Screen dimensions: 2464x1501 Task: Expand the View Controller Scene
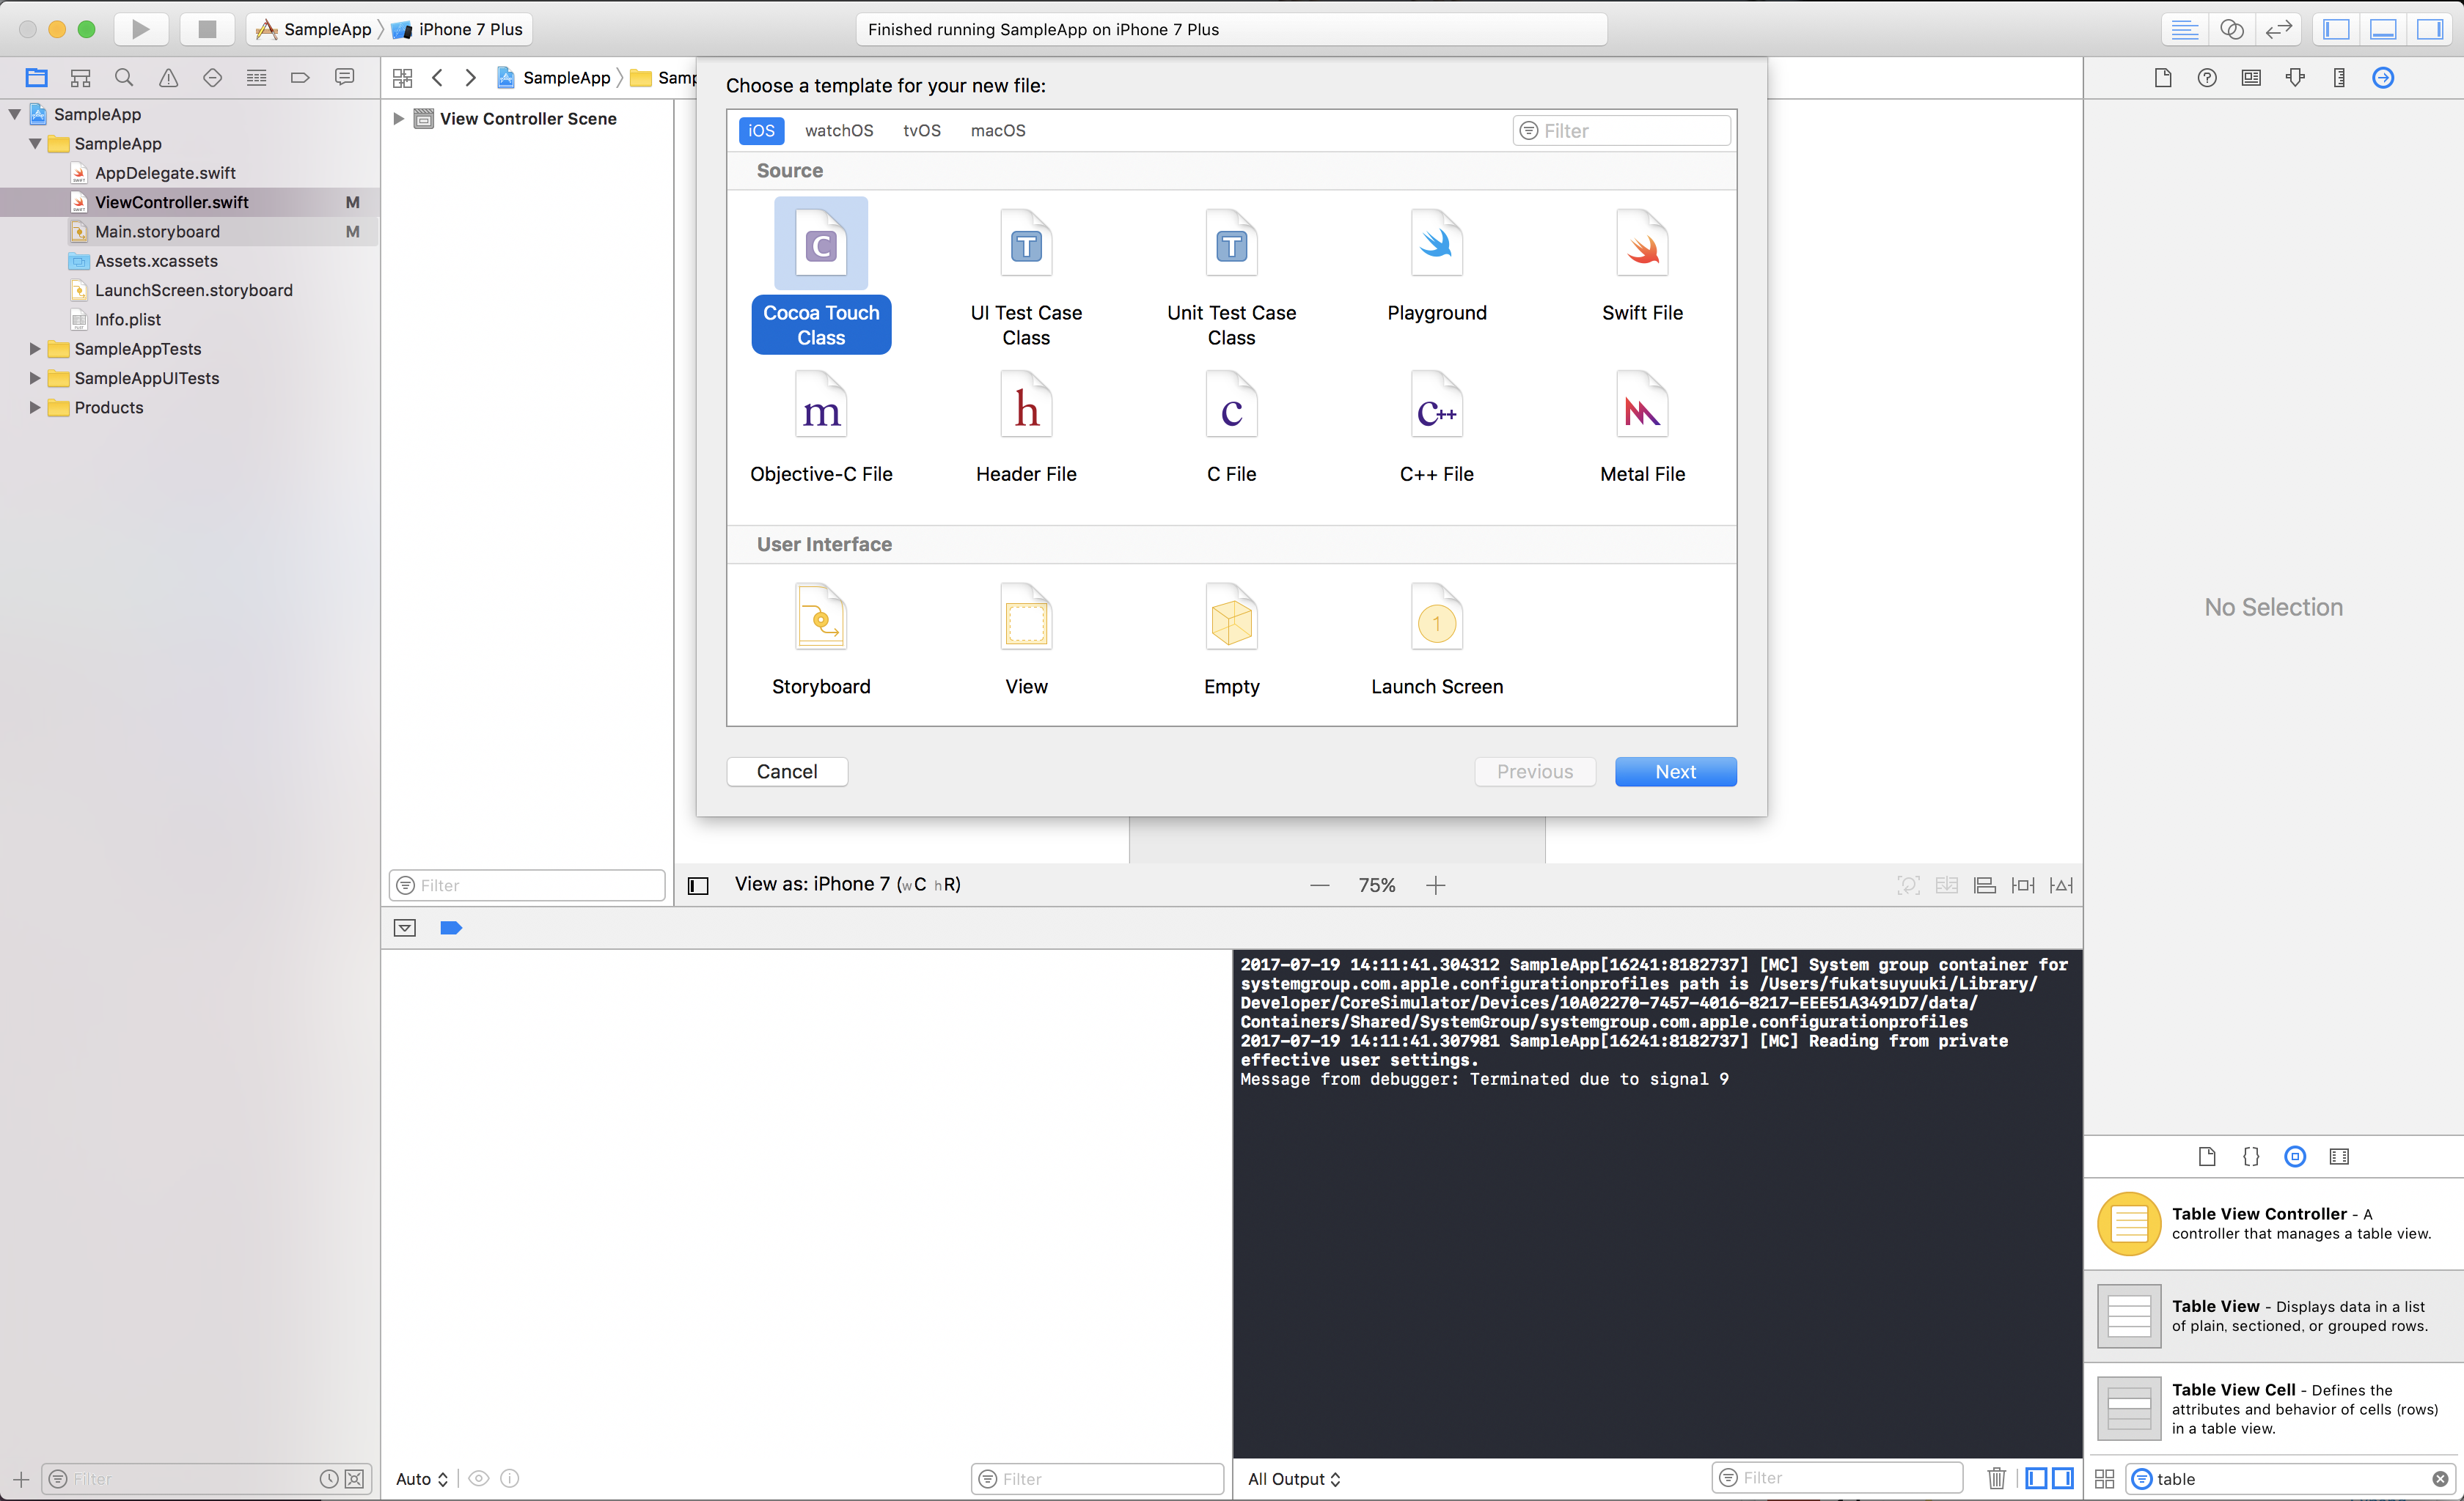pyautogui.click(x=398, y=119)
